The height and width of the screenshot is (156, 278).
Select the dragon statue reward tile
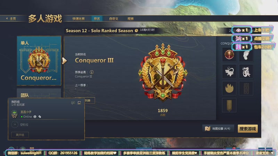(x=246, y=71)
